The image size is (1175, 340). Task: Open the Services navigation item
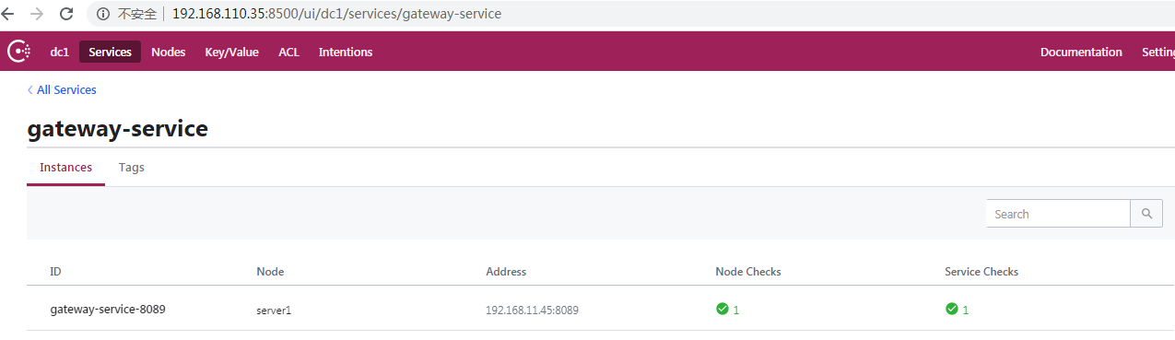click(111, 52)
